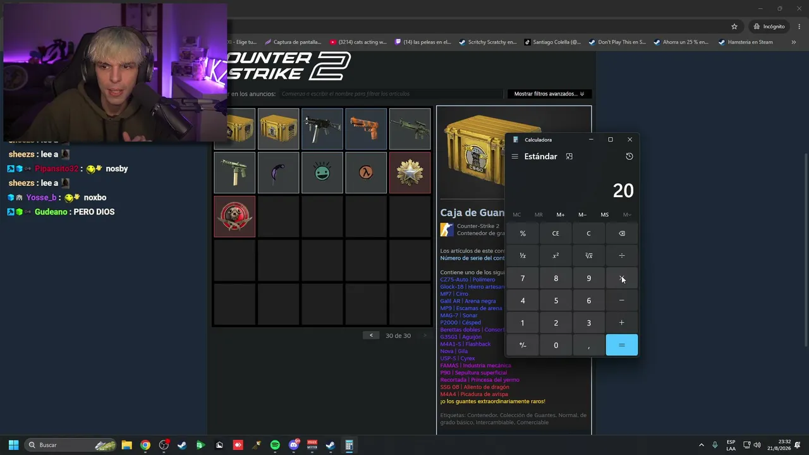
Task: Open the Scritchy Scratchy bookmark
Action: [487, 42]
